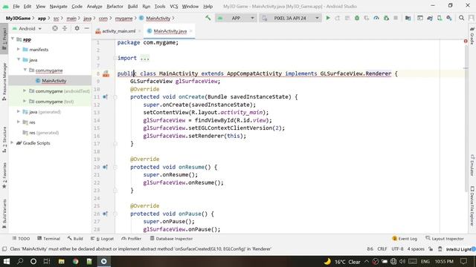Expand the Gradle Scripts node
Screen dimensions: 476x267
[x=13, y=143]
